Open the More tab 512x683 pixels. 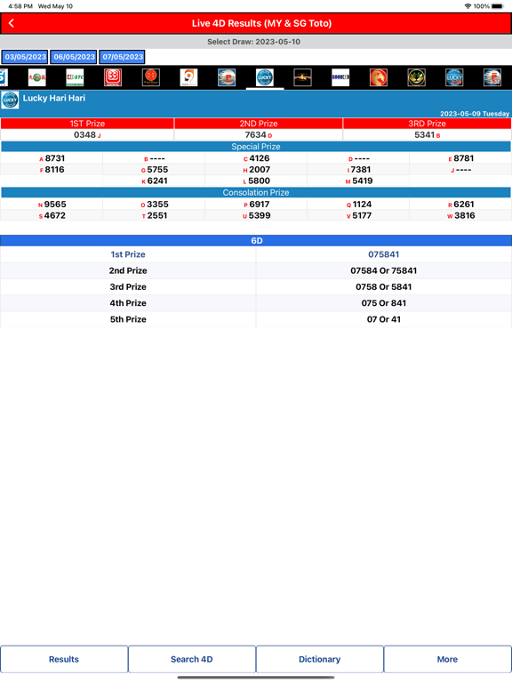point(447,659)
